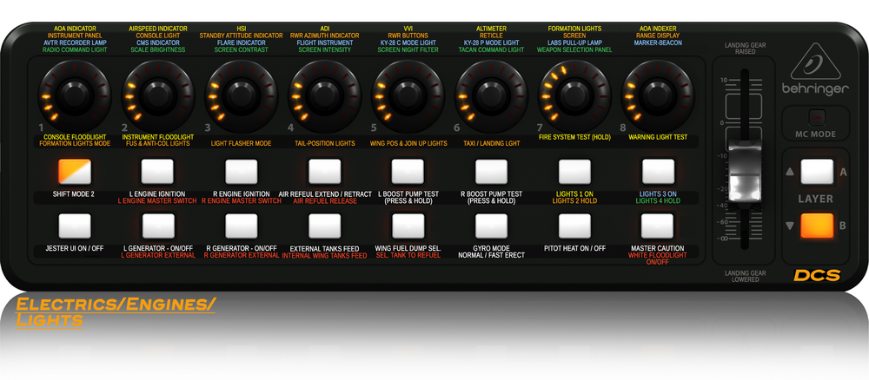869x380 pixels.
Task: Click the Behringer logo
Action: click(815, 69)
